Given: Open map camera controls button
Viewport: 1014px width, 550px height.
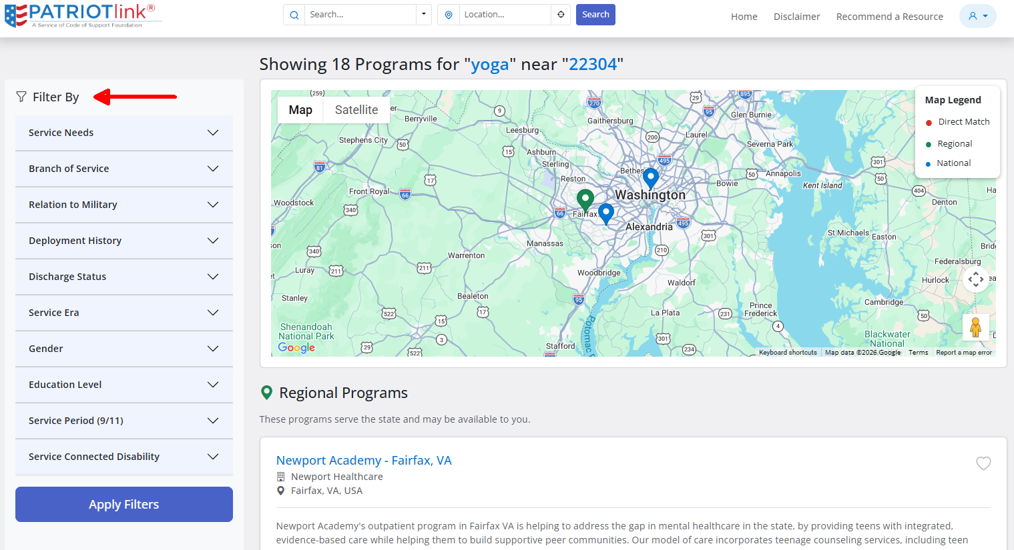Looking at the screenshot, I should [976, 279].
